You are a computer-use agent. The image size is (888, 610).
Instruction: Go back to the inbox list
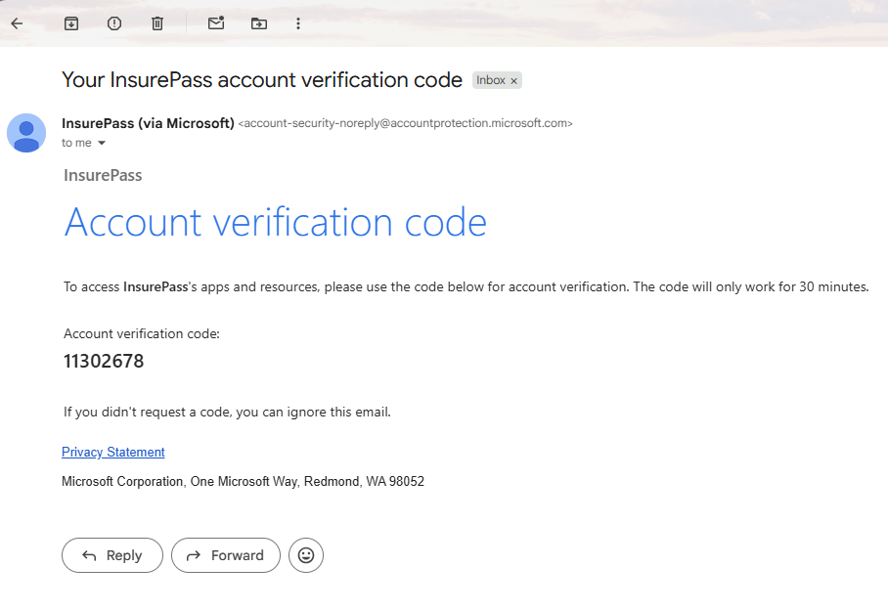pyautogui.click(x=17, y=23)
